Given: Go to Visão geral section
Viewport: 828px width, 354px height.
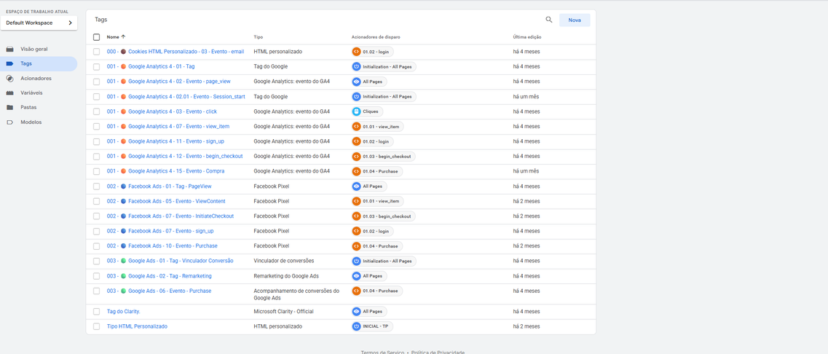Looking at the screenshot, I should pyautogui.click(x=34, y=49).
